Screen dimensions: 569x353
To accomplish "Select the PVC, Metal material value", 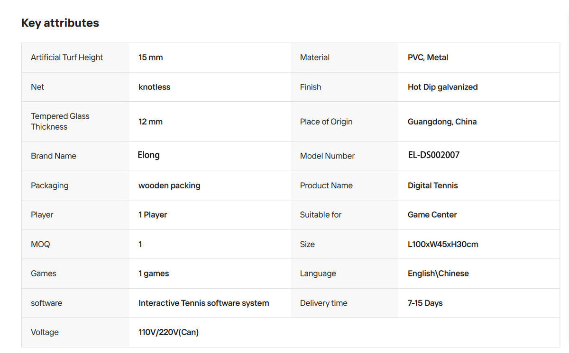I will tap(428, 57).
